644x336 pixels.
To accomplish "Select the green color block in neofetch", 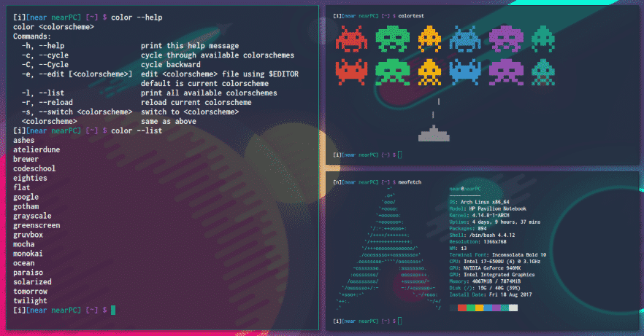I will pyautogui.click(x=471, y=308).
